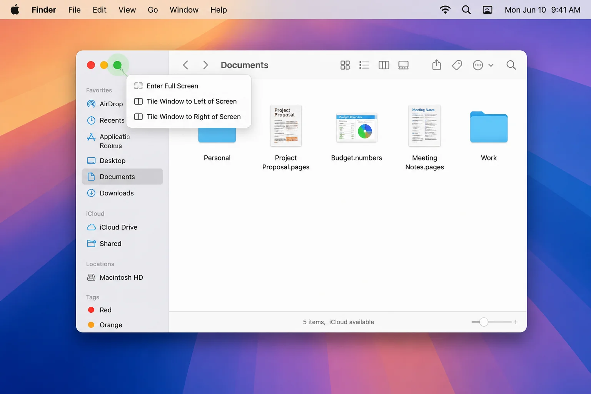
Task: Switch to gallery view
Action: pos(403,65)
